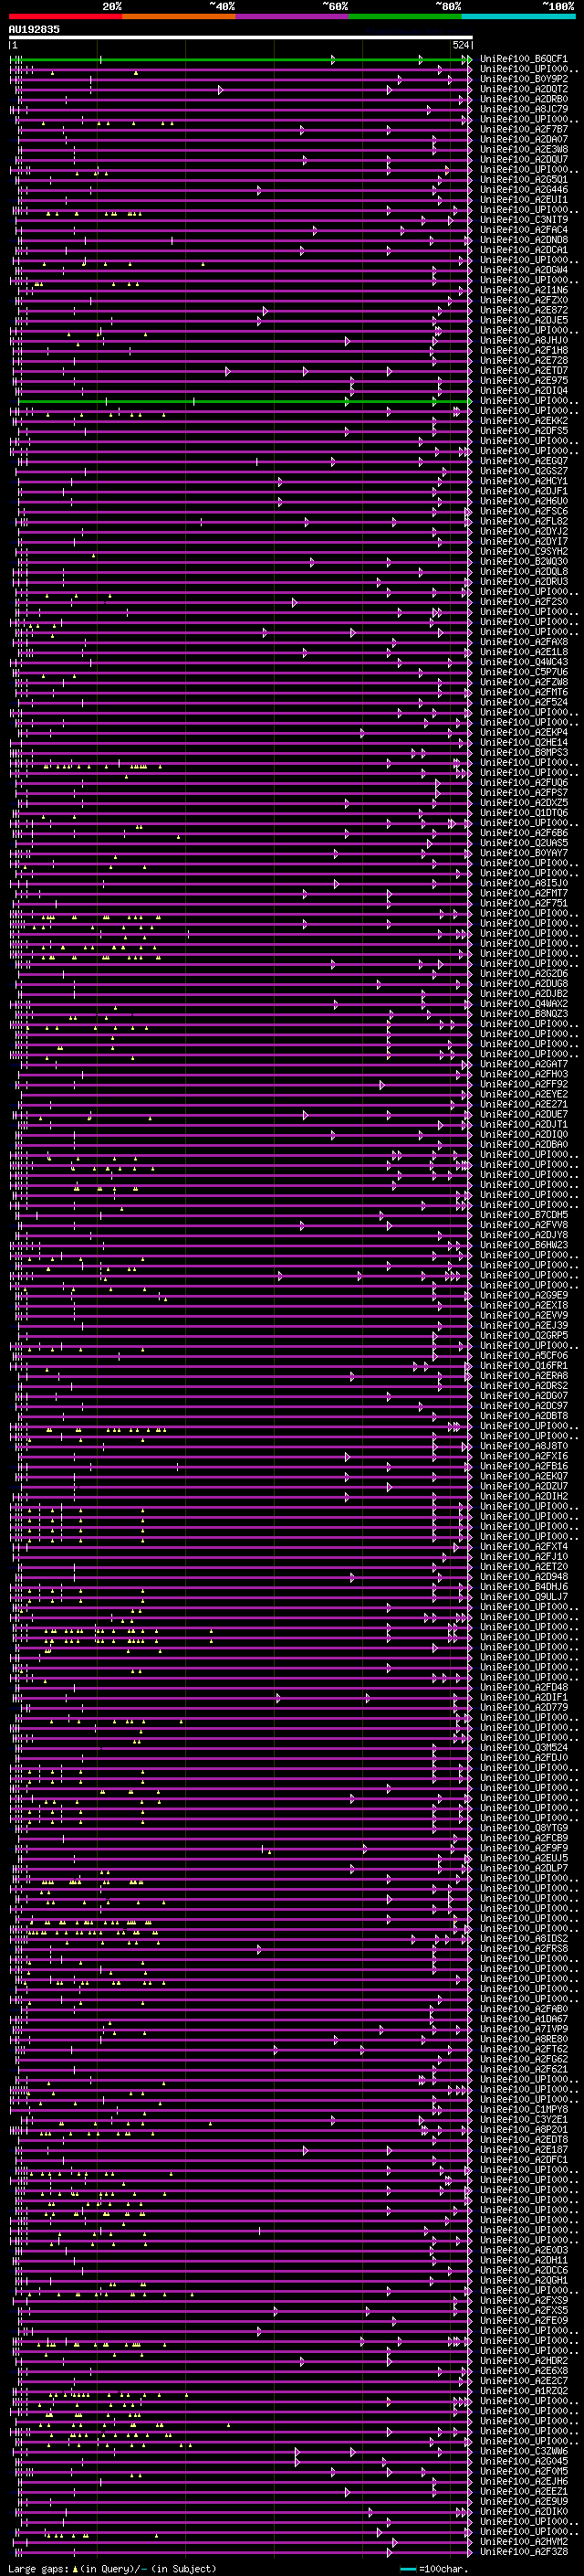
Task: Click the ~40% legend label
Action: coord(222,6)
